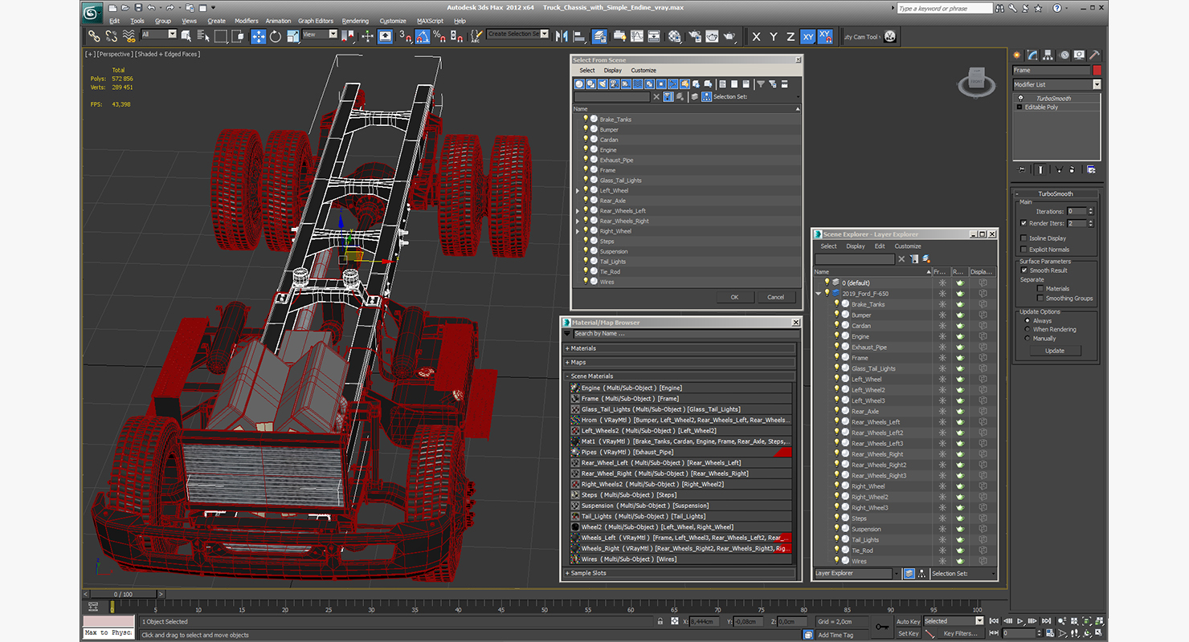This screenshot has width=1189, height=642.
Task: Expand Left_Wheel in Select From Scene
Action: [x=578, y=191]
